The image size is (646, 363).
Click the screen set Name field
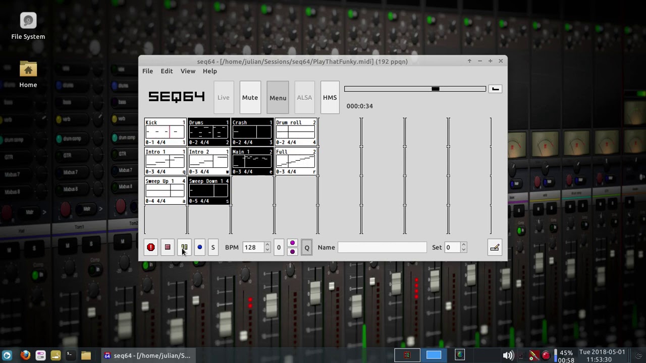coord(382,247)
